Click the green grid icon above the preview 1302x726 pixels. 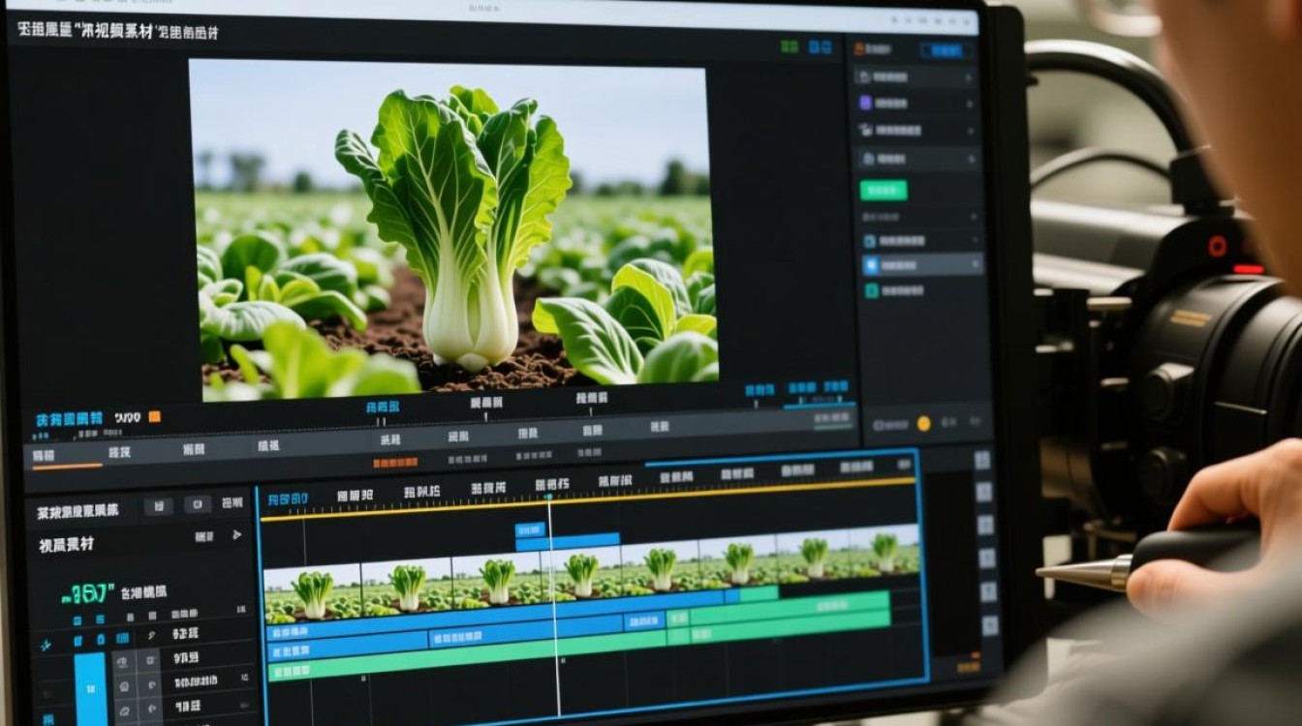point(790,46)
